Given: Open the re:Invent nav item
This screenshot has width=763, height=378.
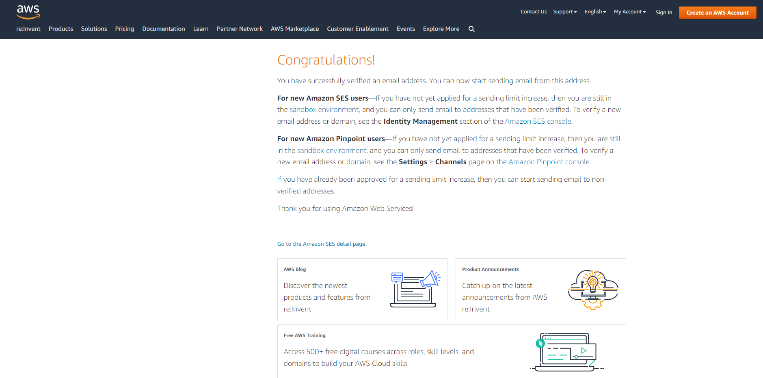Looking at the screenshot, I should (x=28, y=29).
